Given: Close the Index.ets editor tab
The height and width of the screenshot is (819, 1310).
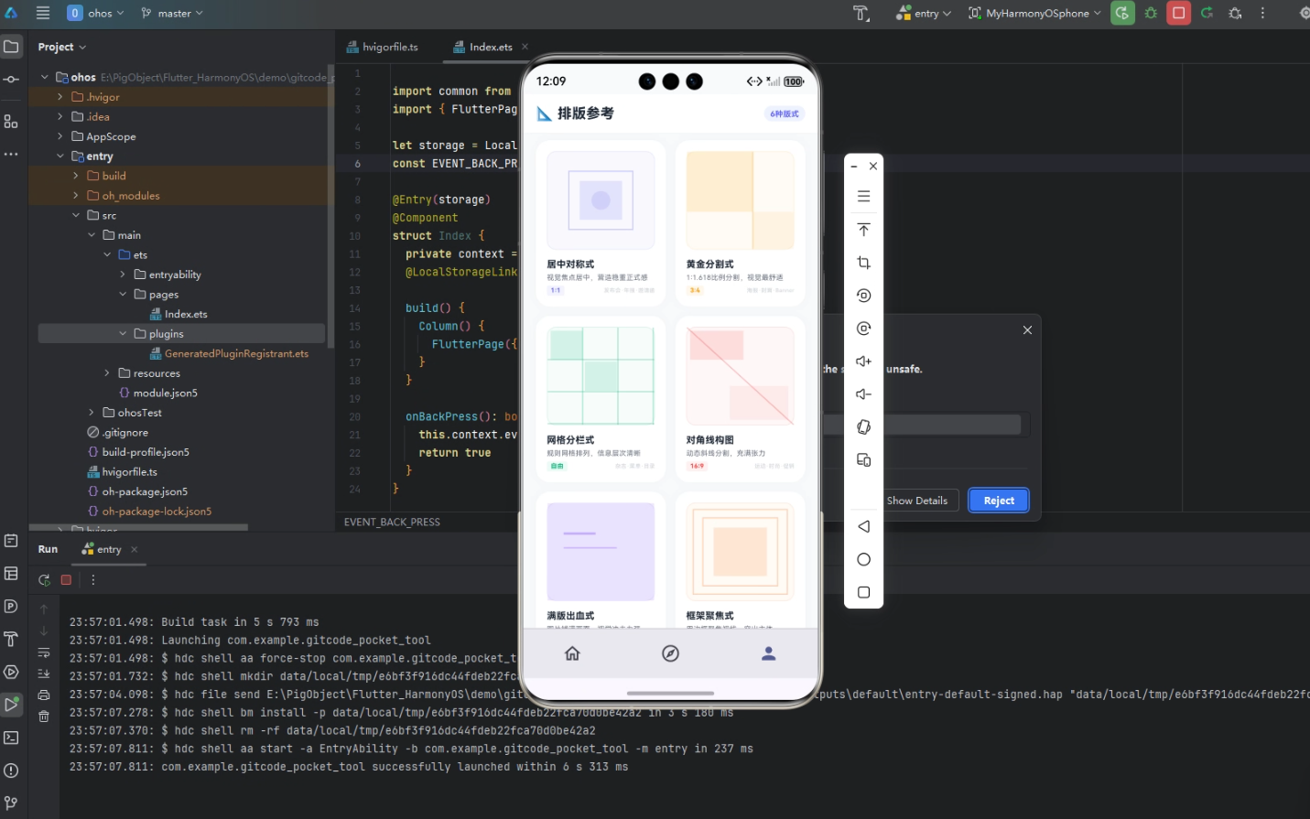Looking at the screenshot, I should pyautogui.click(x=525, y=47).
